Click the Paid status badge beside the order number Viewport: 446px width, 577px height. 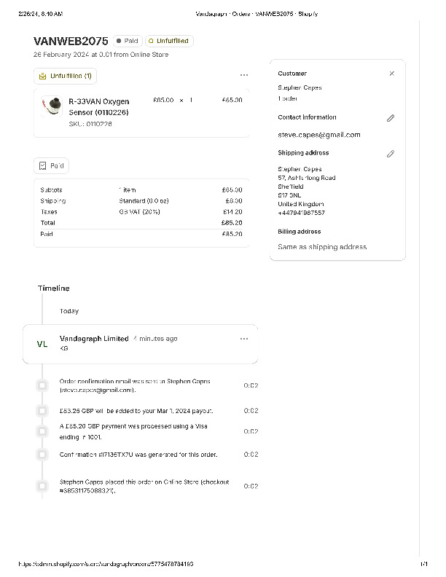[127, 42]
